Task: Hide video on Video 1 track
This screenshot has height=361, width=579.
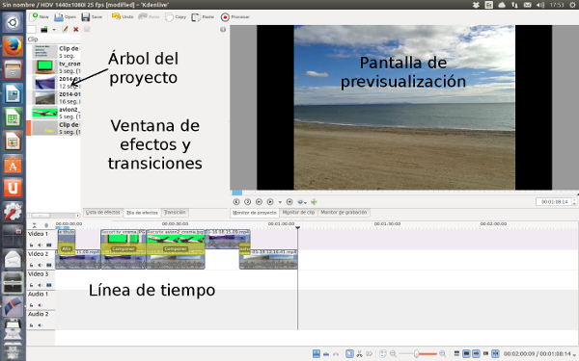Action: coord(49,245)
